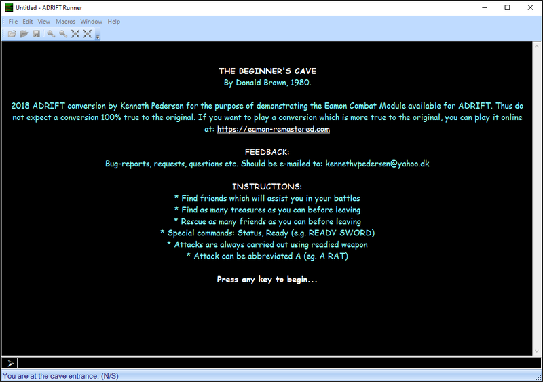
Task: Click the 'THE BEGINNER'S CAVE' heading
Action: click(267, 71)
